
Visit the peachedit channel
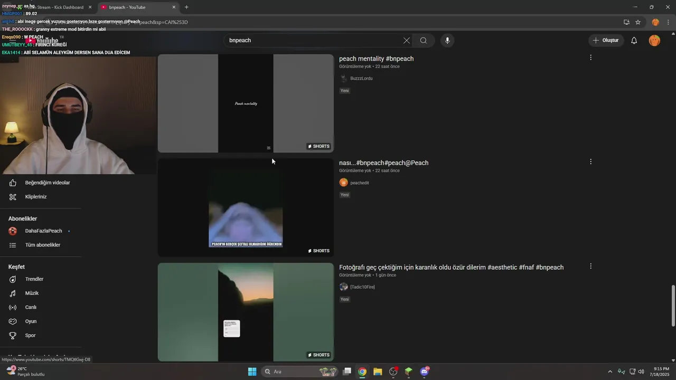pos(360,183)
